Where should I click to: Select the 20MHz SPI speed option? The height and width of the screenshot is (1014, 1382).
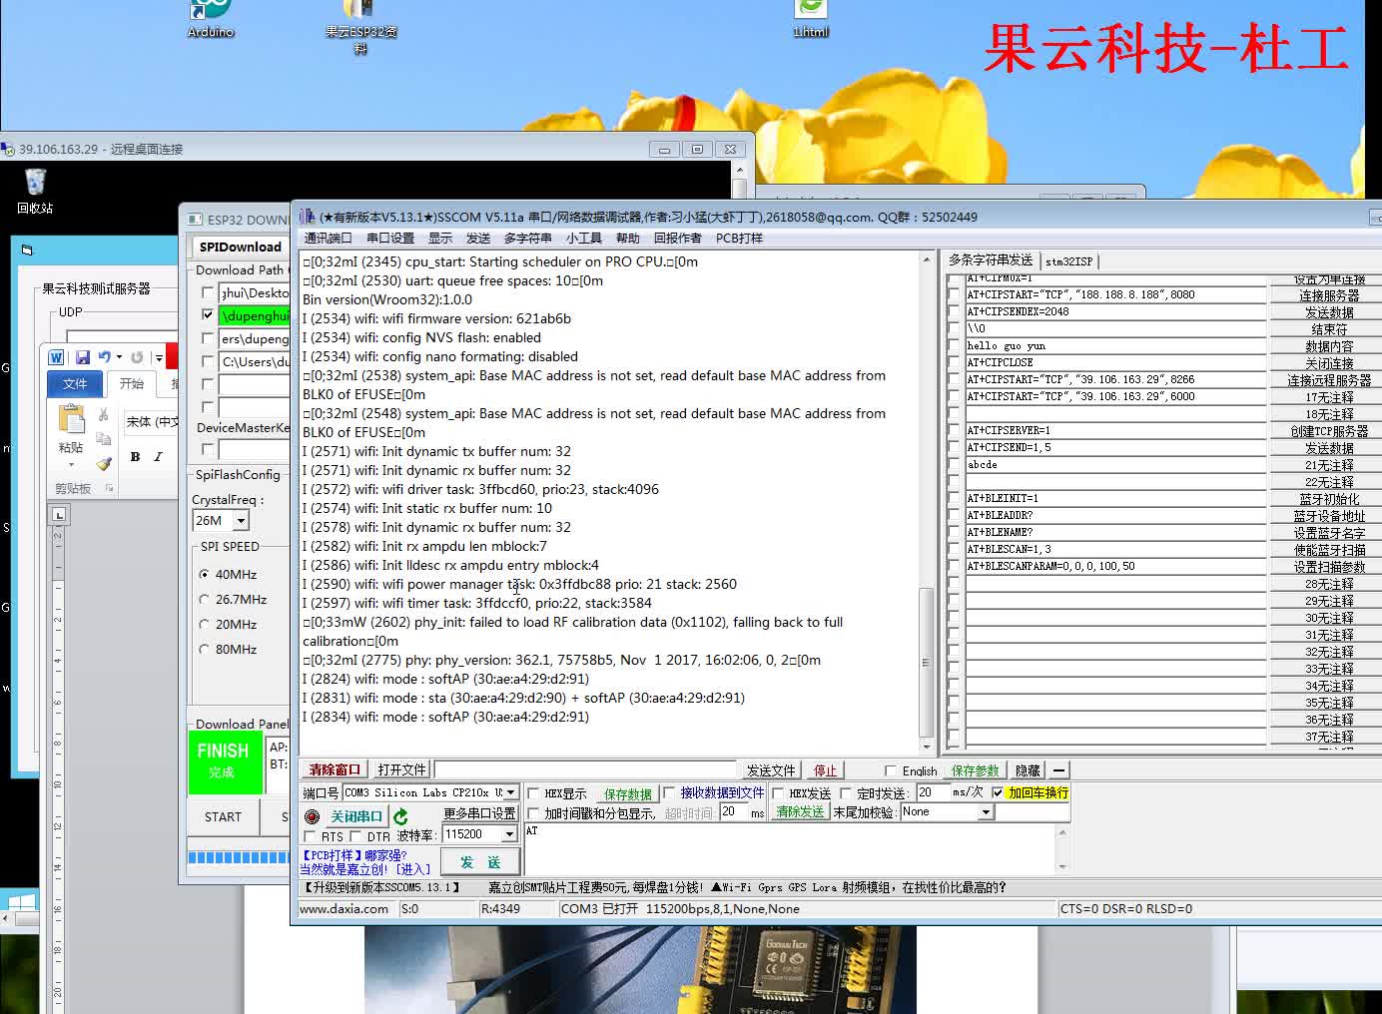(x=204, y=625)
